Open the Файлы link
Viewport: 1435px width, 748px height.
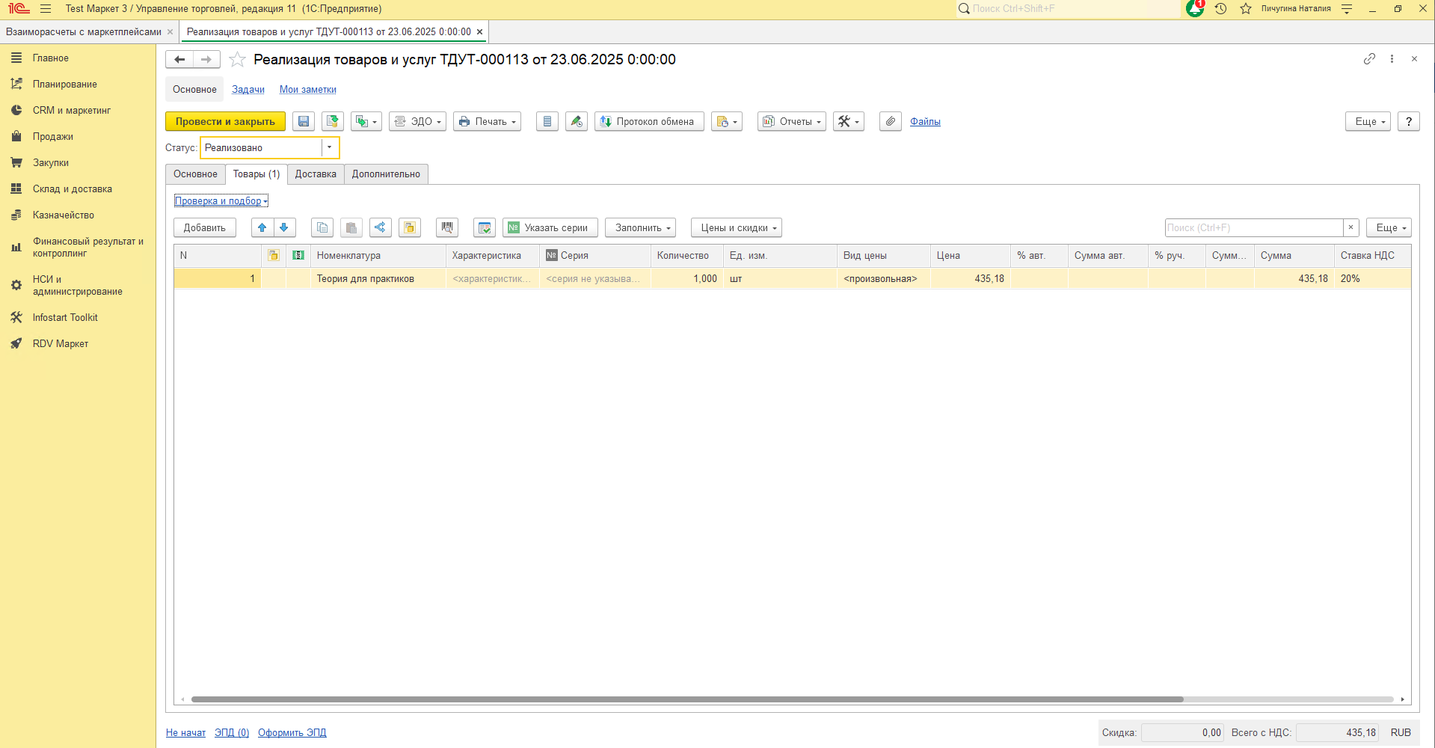[925, 121]
